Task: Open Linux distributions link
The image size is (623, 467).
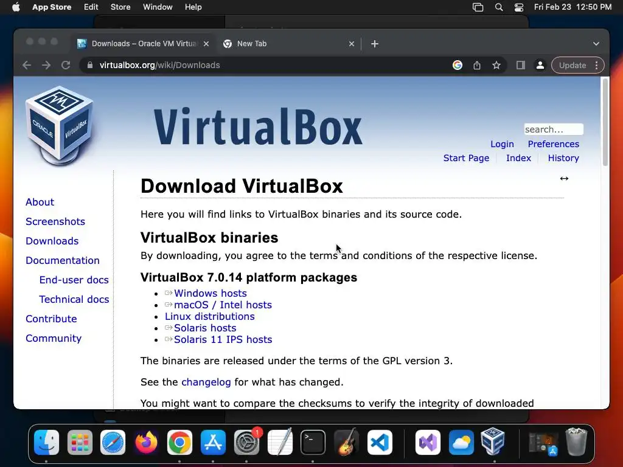Action: [210, 316]
